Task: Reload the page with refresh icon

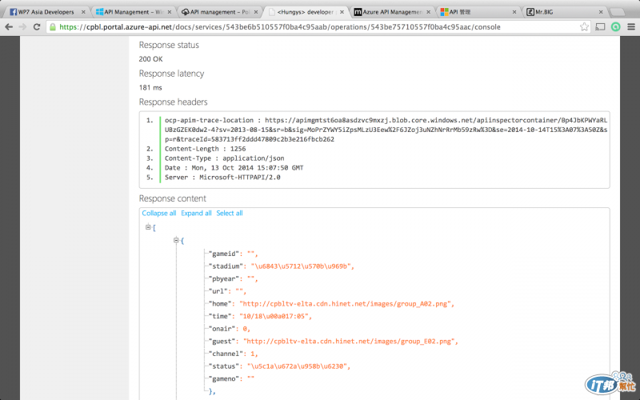Action: (37, 27)
